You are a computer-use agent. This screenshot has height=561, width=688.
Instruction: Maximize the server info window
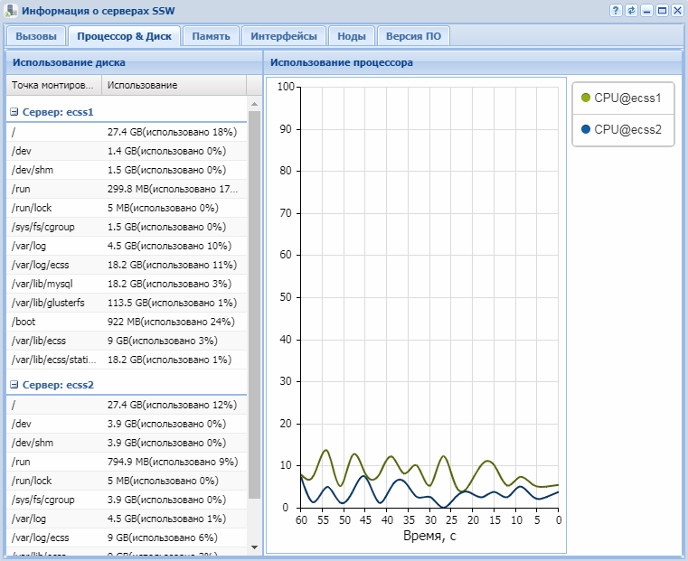point(662,11)
